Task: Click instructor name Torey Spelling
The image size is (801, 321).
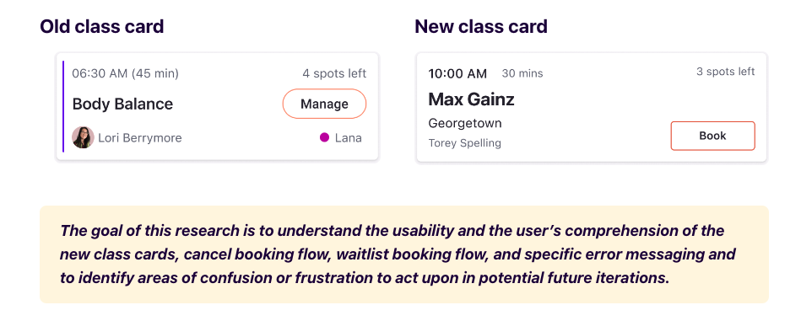Action: [464, 143]
